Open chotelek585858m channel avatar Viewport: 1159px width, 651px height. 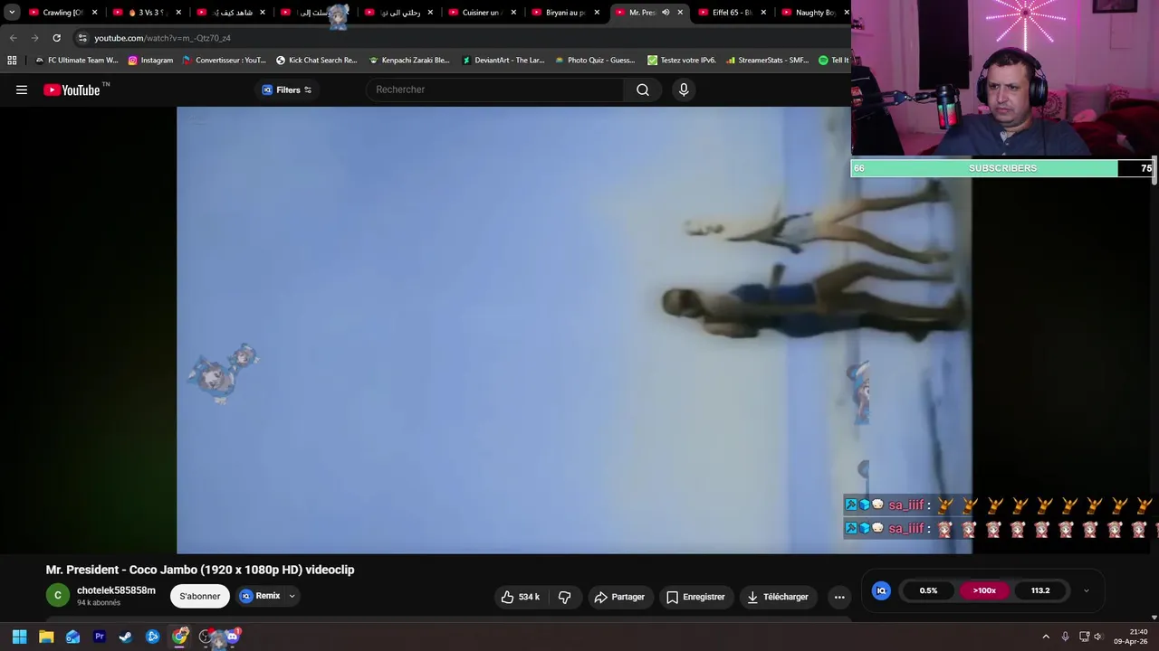pyautogui.click(x=57, y=595)
